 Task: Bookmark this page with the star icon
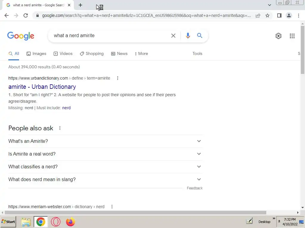pyautogui.click(x=267, y=15)
